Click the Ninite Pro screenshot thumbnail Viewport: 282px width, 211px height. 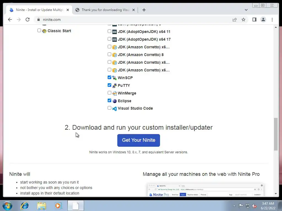click(205, 190)
